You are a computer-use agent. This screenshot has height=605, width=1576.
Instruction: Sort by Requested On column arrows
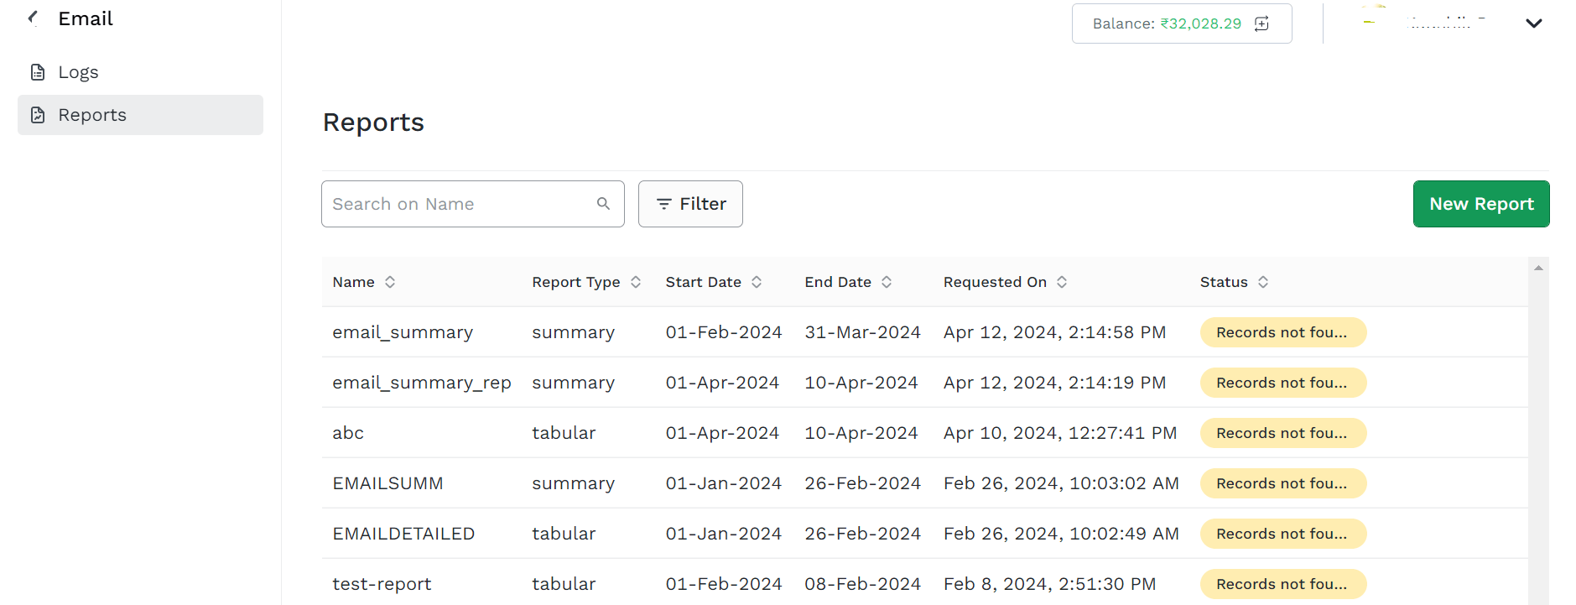pos(1062,282)
